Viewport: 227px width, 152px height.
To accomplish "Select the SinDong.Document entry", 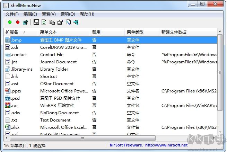I will 59,113.
